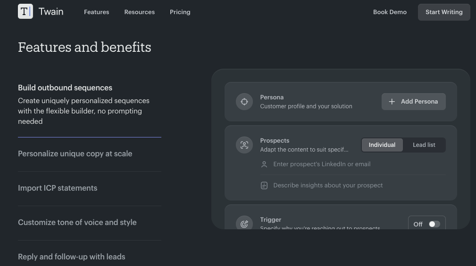Expand Import ICP statements section
The width and height of the screenshot is (476, 266).
tap(58, 188)
